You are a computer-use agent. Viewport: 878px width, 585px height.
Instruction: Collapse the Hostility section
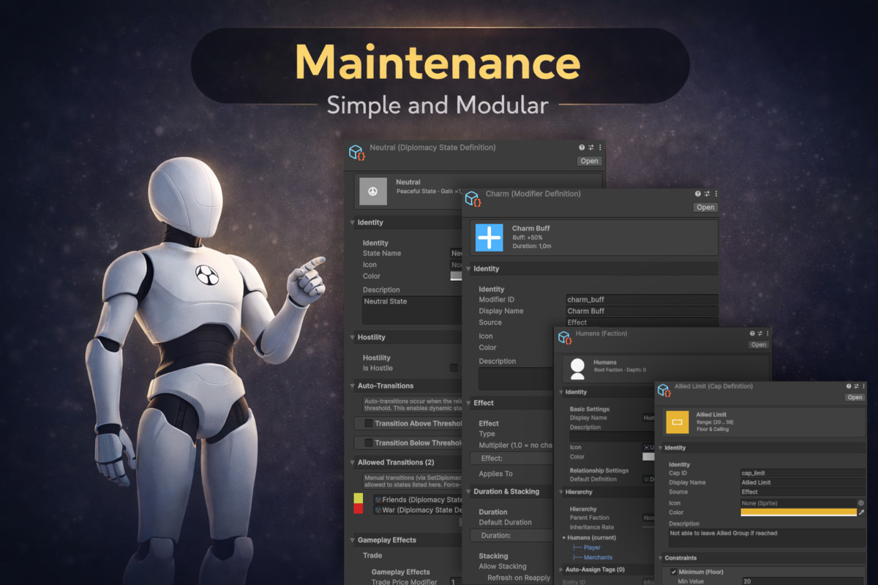(x=351, y=337)
